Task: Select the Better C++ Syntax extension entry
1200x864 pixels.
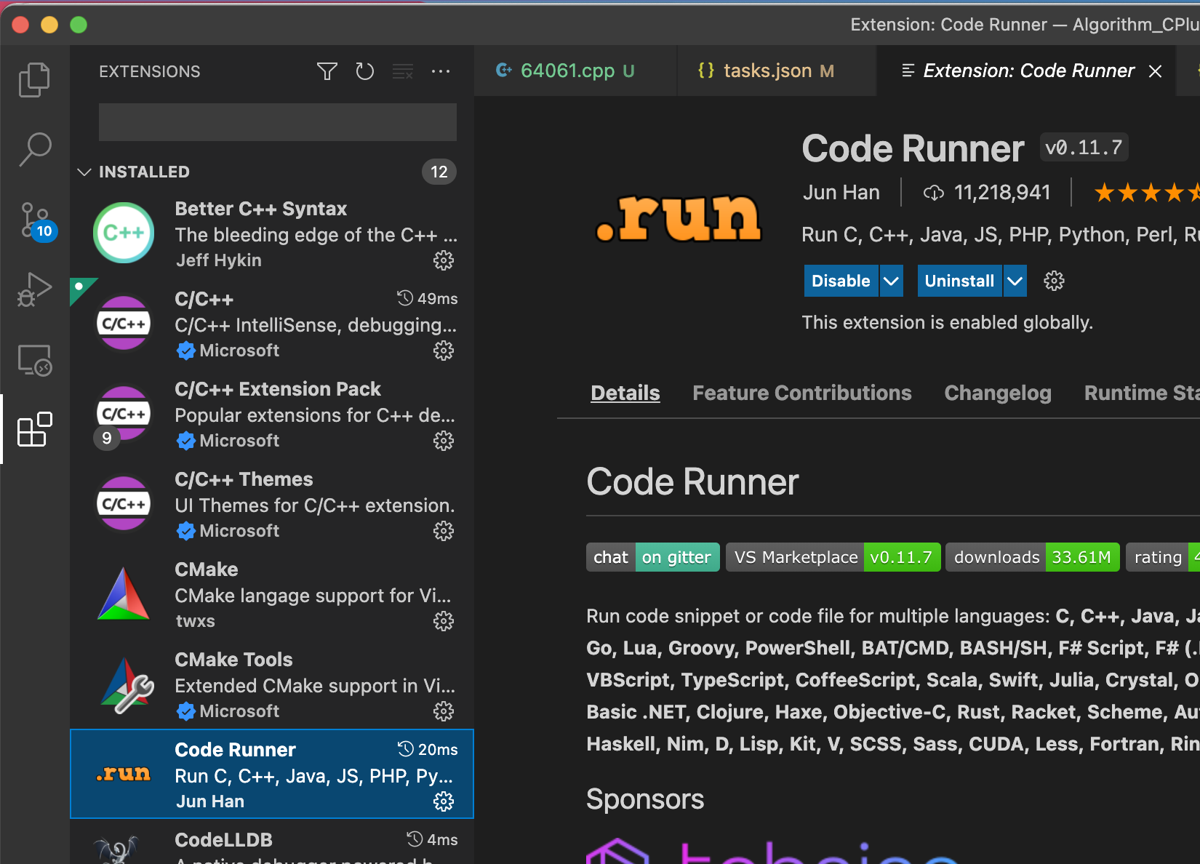Action: click(272, 233)
